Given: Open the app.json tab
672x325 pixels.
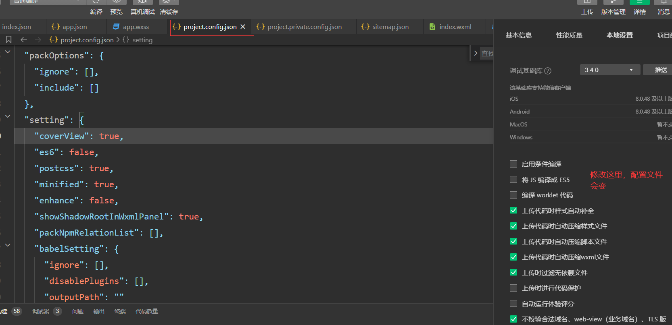Looking at the screenshot, I should 75,27.
